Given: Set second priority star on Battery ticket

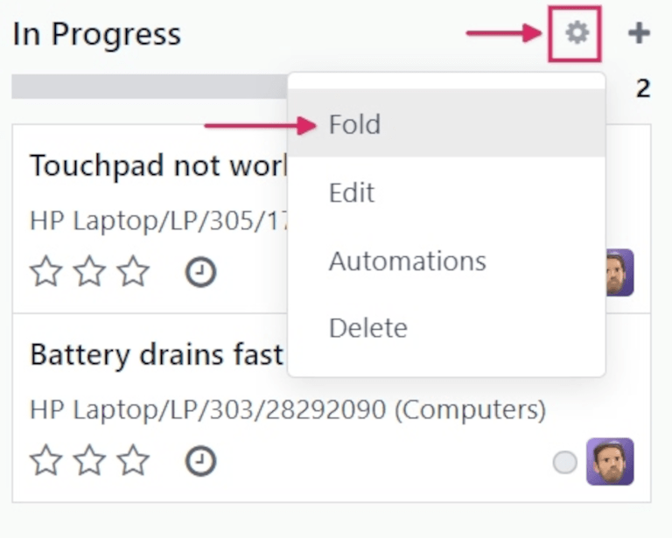Looking at the screenshot, I should (x=89, y=461).
